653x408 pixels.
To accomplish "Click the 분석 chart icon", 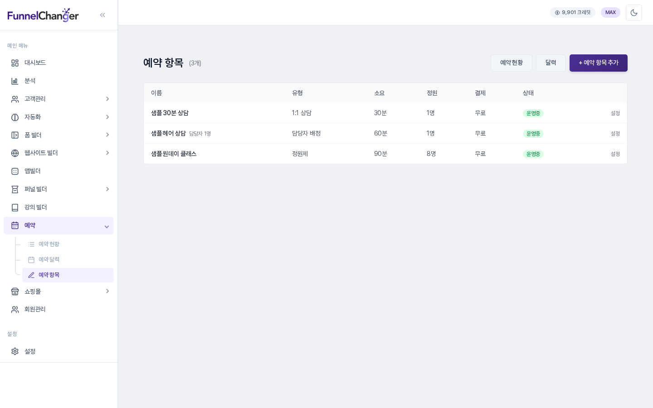I will pos(15,81).
